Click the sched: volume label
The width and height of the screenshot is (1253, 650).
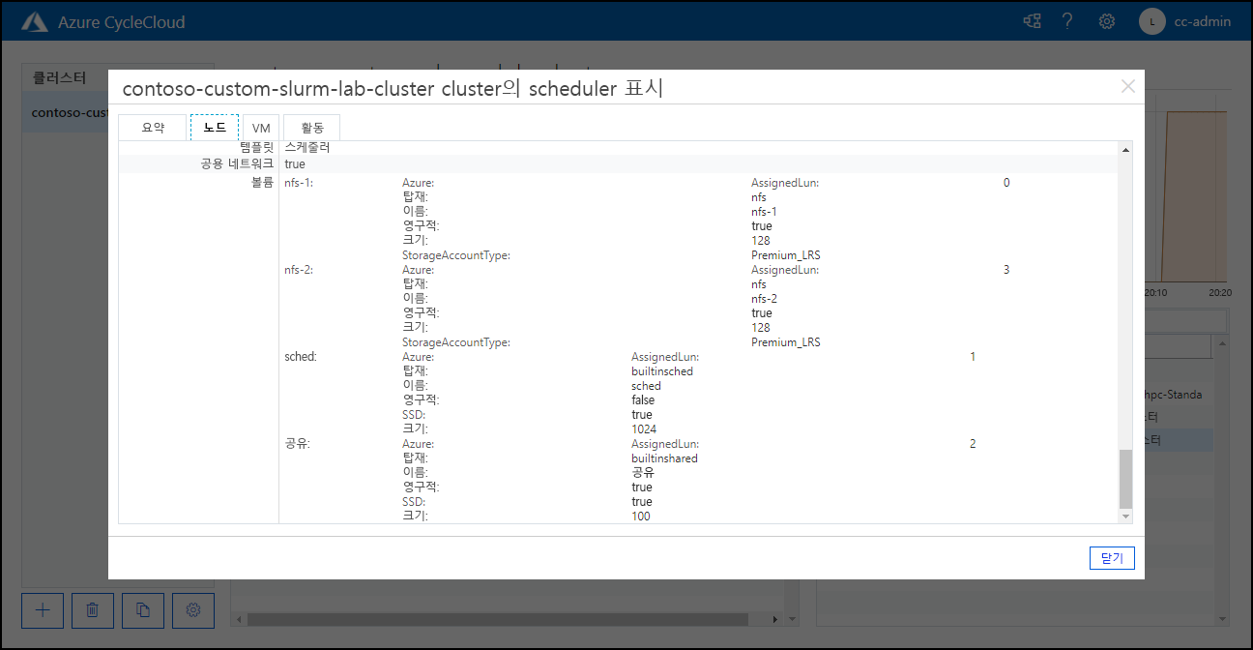(x=301, y=357)
